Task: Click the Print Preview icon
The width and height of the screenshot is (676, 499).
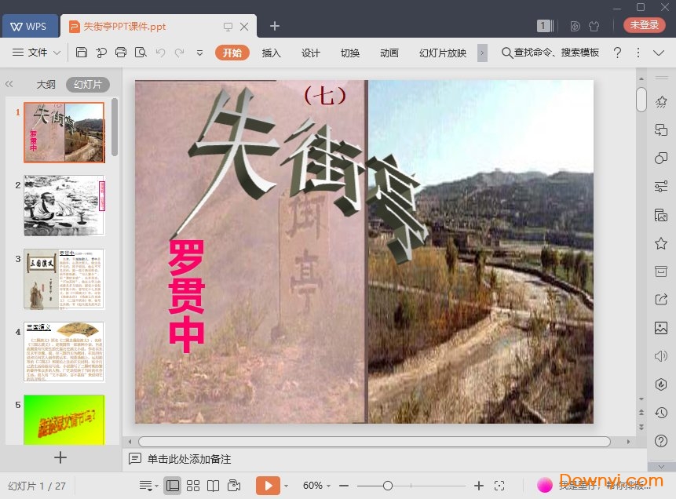Action: (x=141, y=53)
